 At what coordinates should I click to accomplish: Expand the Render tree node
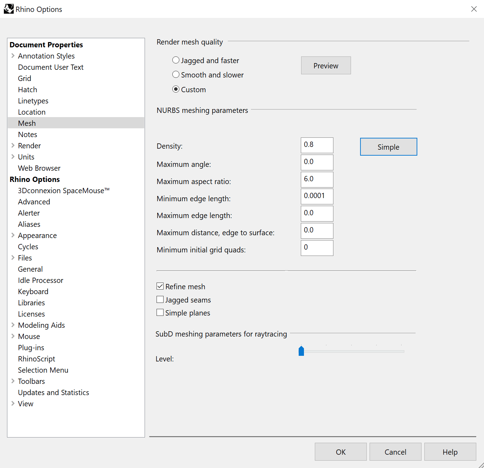click(13, 145)
